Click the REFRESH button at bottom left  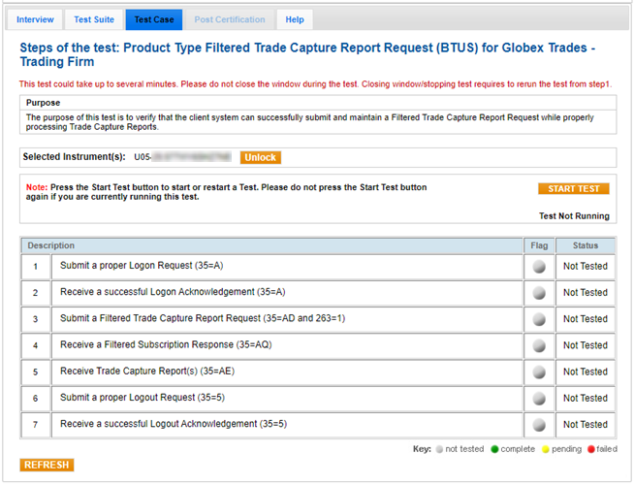[47, 466]
